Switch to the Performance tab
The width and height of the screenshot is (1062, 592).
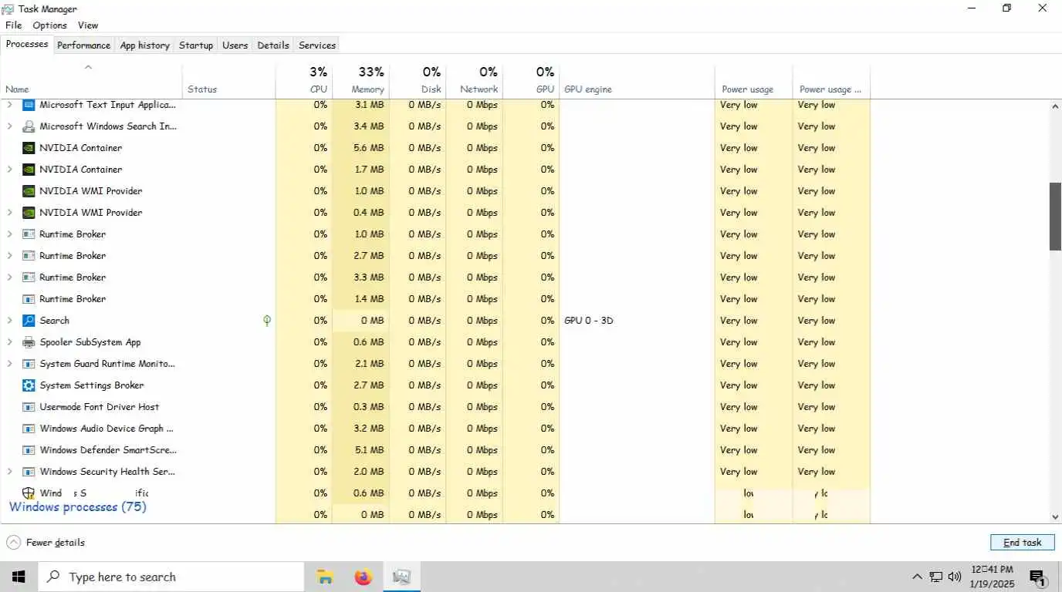(x=83, y=45)
